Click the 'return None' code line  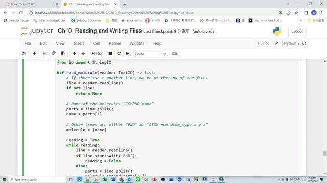[89, 94]
